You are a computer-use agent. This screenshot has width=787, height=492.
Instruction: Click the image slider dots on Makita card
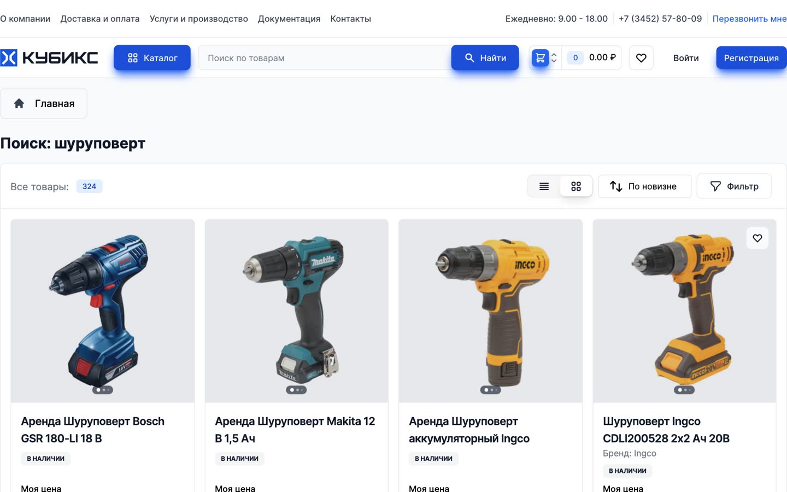click(x=296, y=390)
